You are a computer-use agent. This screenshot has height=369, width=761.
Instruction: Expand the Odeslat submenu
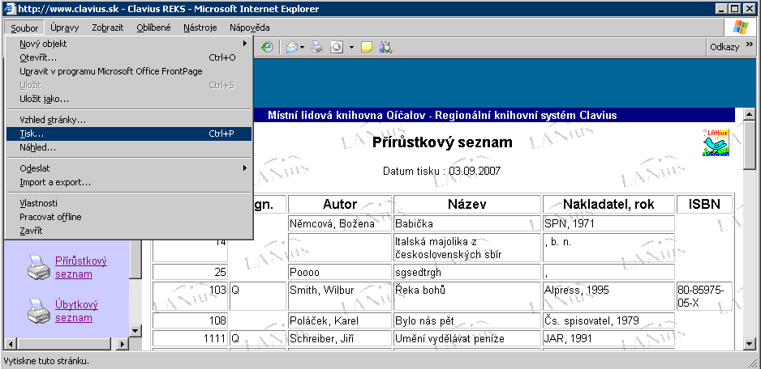tap(129, 168)
